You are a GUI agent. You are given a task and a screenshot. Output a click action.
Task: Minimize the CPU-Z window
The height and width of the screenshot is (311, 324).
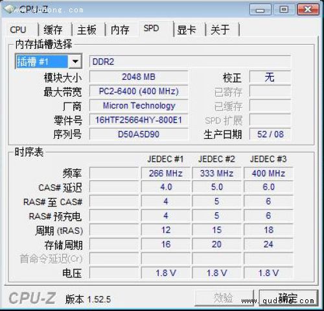pos(260,10)
